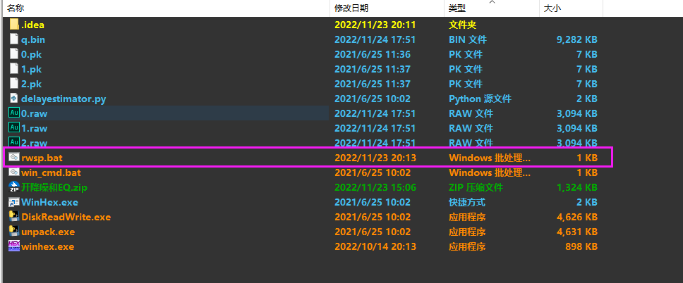683x283 pixels.
Task: Click the 2022/10/14 20:13 date cell
Action: (x=375, y=246)
